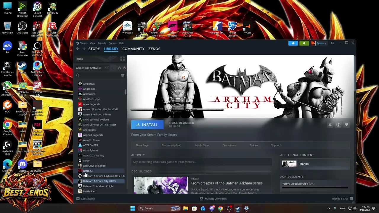Click the taskbar Search box

pos(159,208)
